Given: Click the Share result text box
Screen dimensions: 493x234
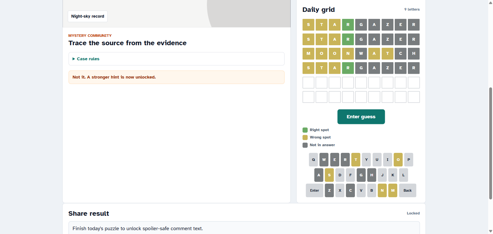Looking at the screenshot, I should coord(244,228).
